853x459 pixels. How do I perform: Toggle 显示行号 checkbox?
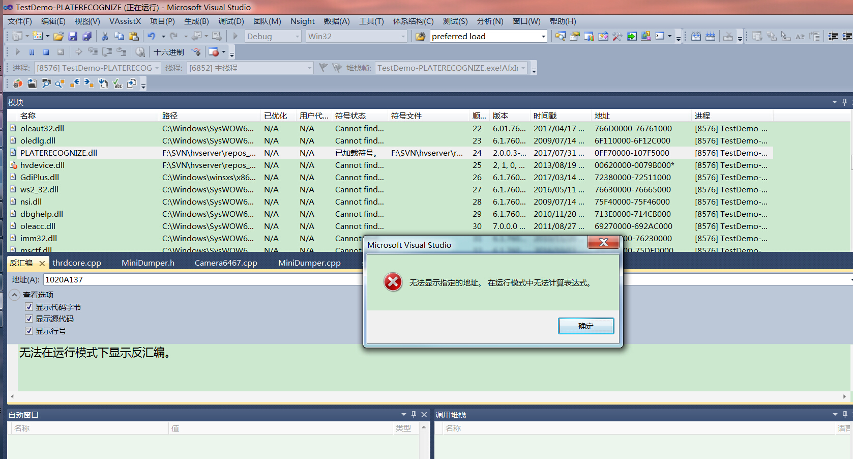pyautogui.click(x=29, y=331)
